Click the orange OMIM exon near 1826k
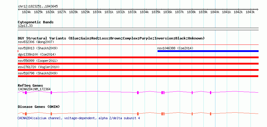This screenshot has height=127, width=267. (x=51, y=114)
